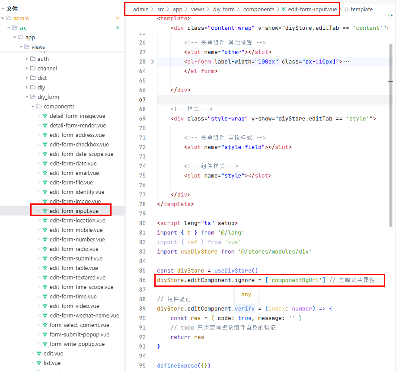This screenshot has height=371, width=396.
Task: Collapse the 文件 panel header
Action: point(3,9)
